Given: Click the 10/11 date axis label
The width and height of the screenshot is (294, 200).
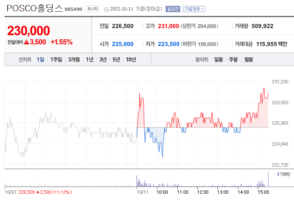Looking at the screenshot, I should click(x=143, y=192).
